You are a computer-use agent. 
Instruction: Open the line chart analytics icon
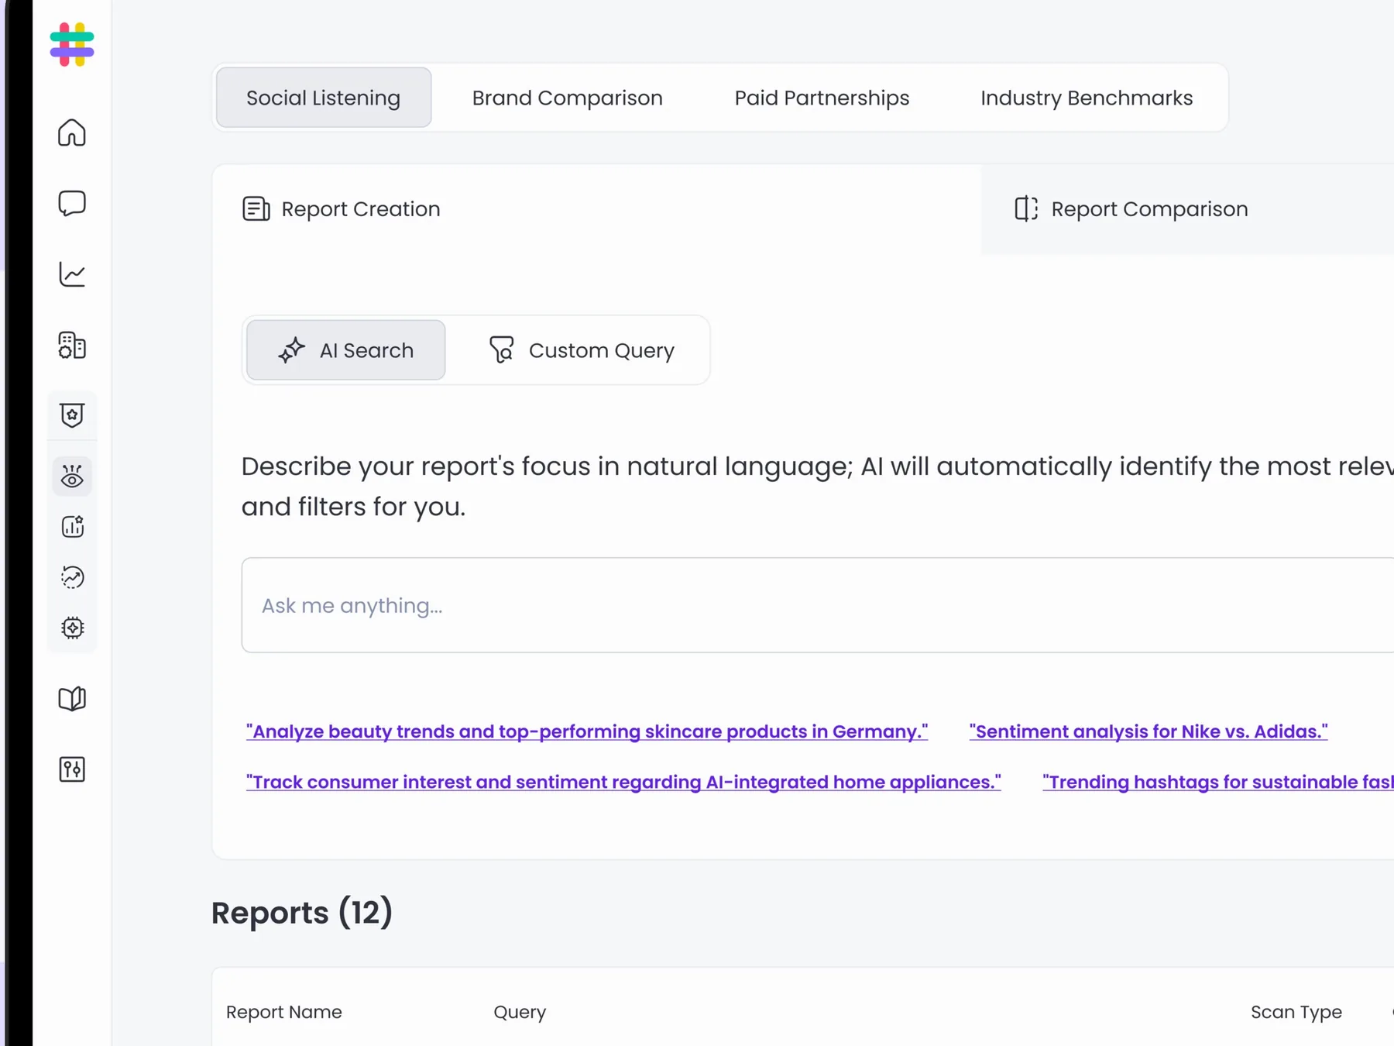pos(72,274)
